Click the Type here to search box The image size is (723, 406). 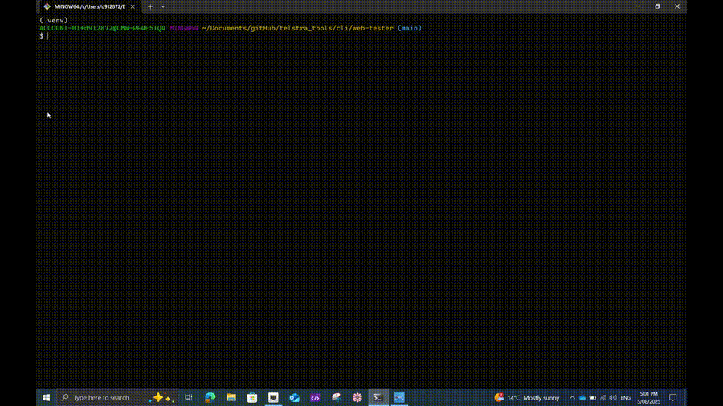point(117,397)
